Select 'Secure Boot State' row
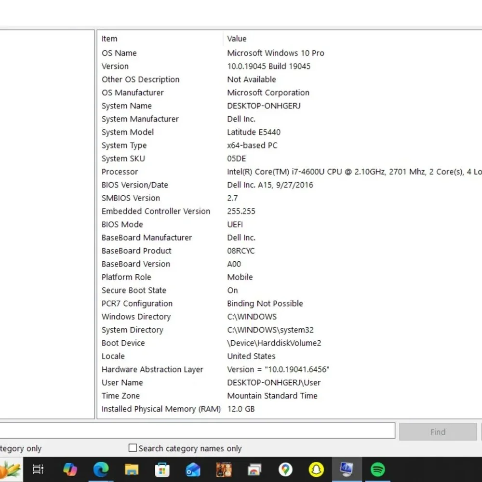 (134, 291)
